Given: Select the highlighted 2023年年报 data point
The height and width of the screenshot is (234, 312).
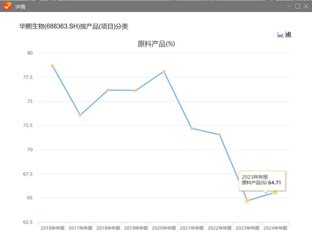Looking at the screenshot, I should pyautogui.click(x=247, y=201).
